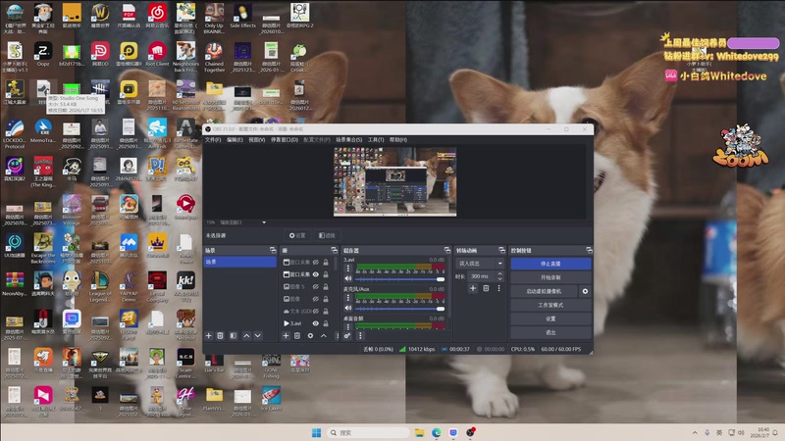Open scene filters icon in Scenes panel
785x441 pixels.
(x=234, y=336)
